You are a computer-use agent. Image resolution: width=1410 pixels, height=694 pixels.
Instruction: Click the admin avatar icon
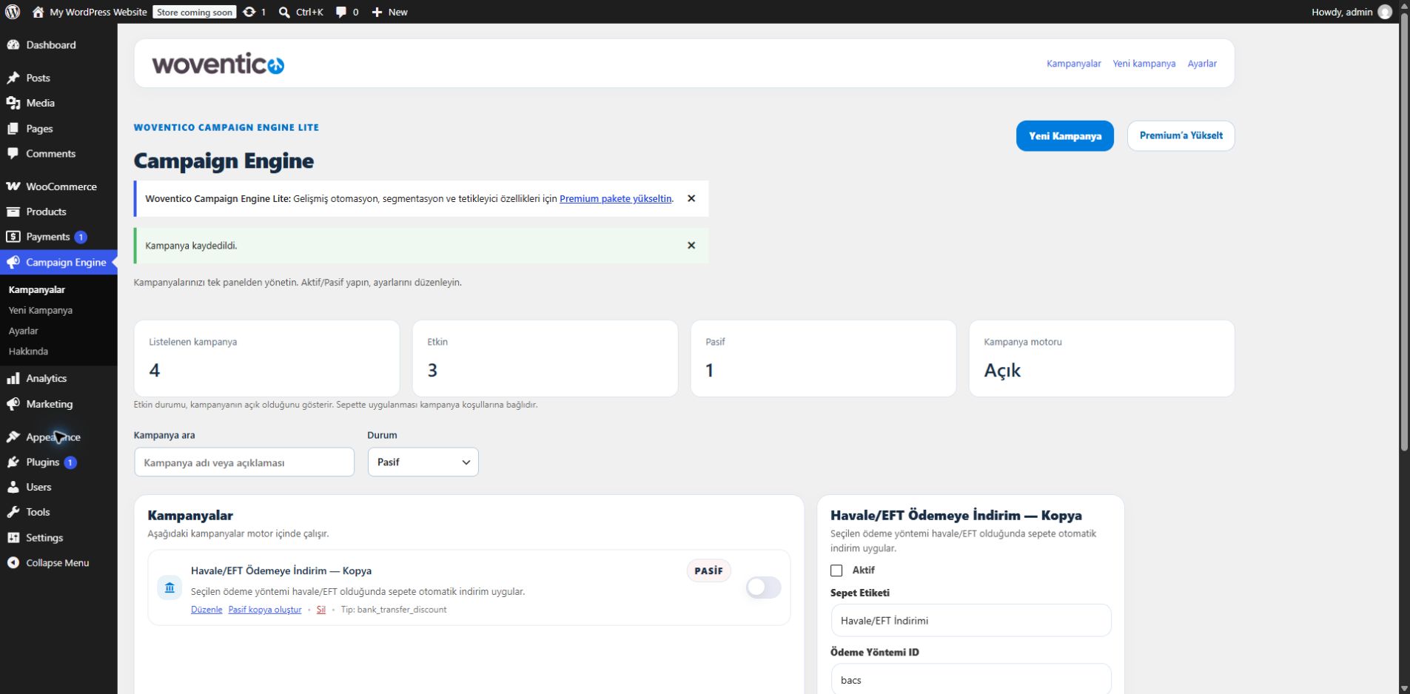click(1385, 12)
